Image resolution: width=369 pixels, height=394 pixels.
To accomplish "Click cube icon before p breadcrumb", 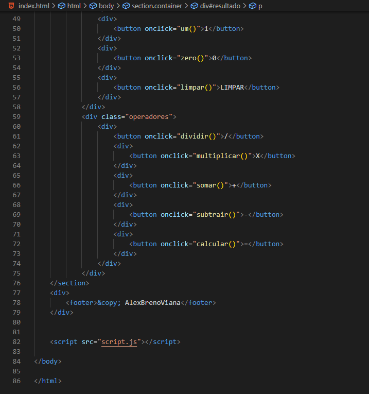I will point(253,6).
